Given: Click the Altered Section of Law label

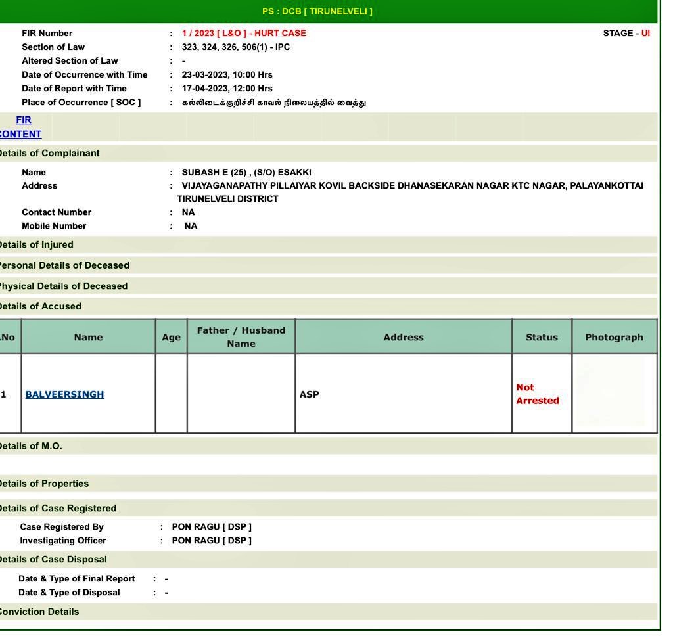Looking at the screenshot, I should tap(70, 61).
